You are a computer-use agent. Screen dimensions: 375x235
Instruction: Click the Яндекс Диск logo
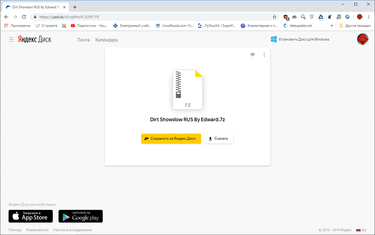(34, 39)
